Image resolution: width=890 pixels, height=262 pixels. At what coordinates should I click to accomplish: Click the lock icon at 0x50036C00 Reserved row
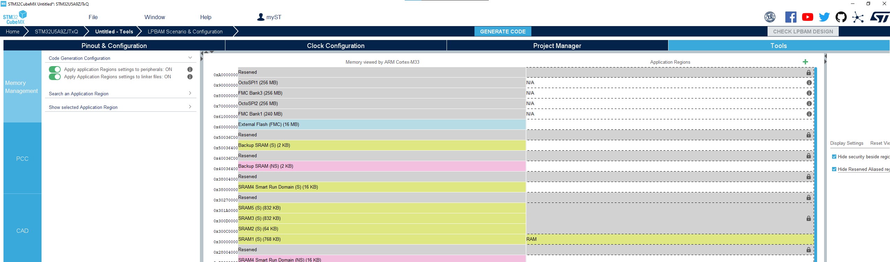coord(808,135)
